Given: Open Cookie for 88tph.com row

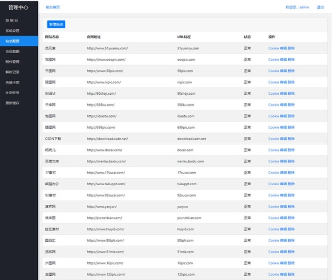Looking at the screenshot, I should 274,240.
